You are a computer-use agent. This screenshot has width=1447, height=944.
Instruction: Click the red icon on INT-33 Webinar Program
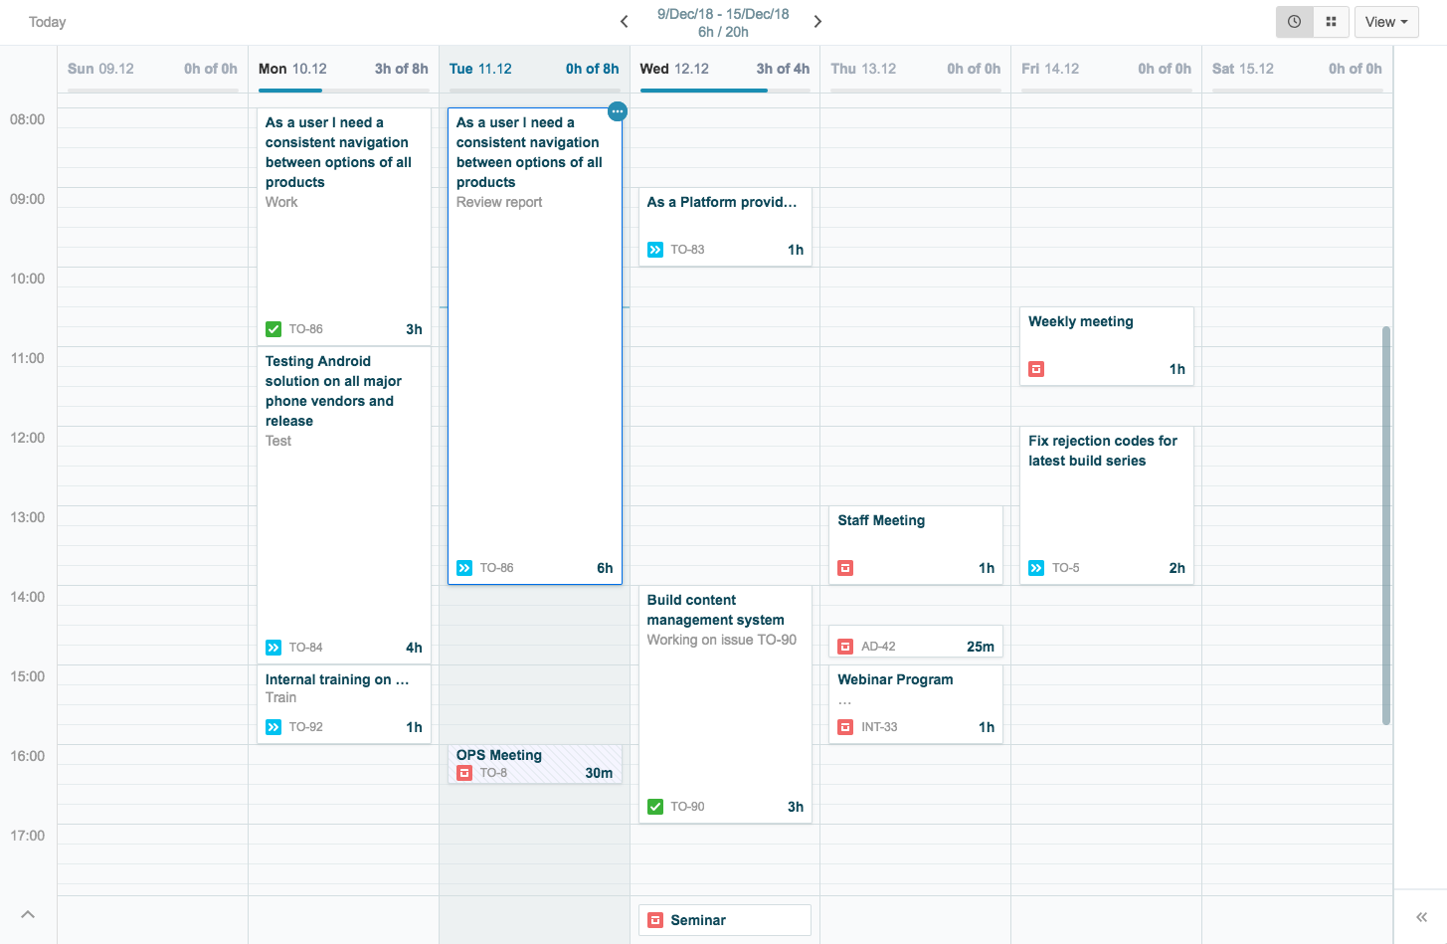(x=845, y=727)
